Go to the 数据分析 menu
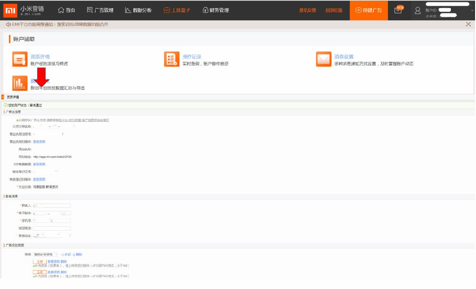476x289 pixels. pyautogui.click(x=139, y=10)
